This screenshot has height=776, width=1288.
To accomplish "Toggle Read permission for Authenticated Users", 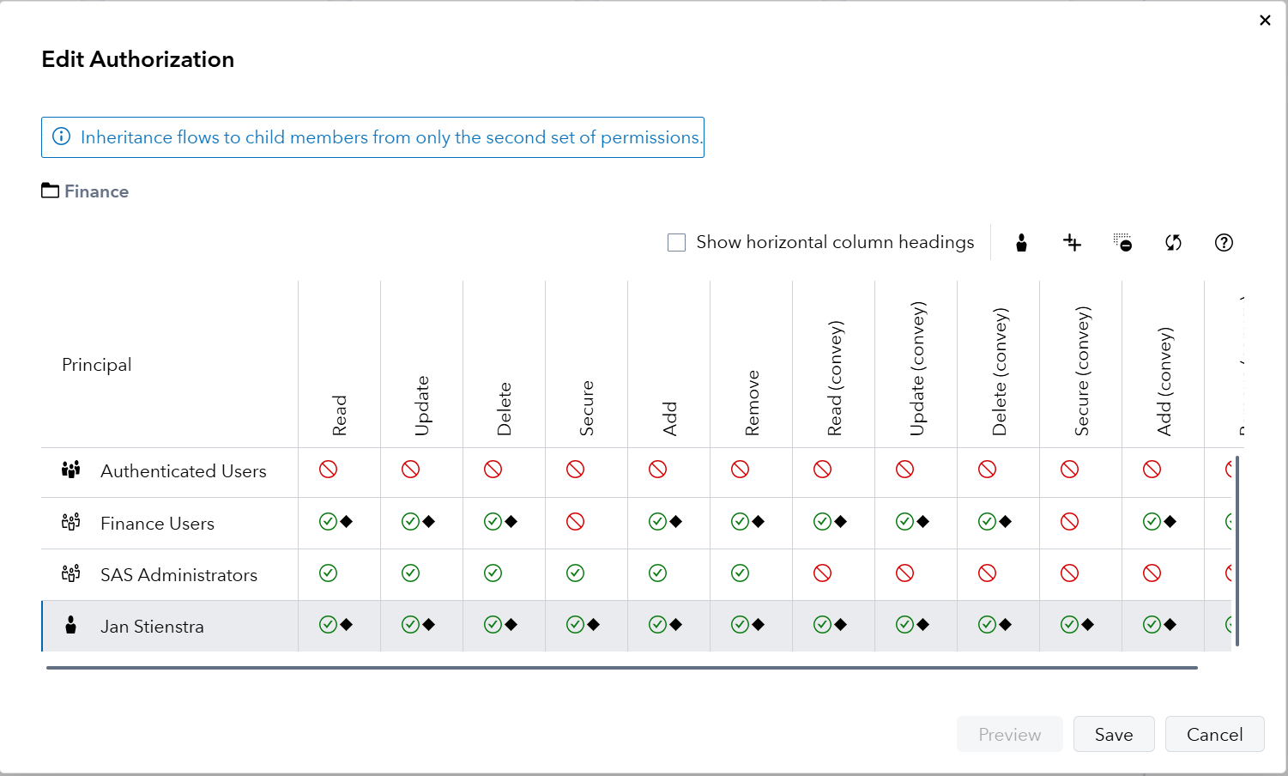I will 329,470.
